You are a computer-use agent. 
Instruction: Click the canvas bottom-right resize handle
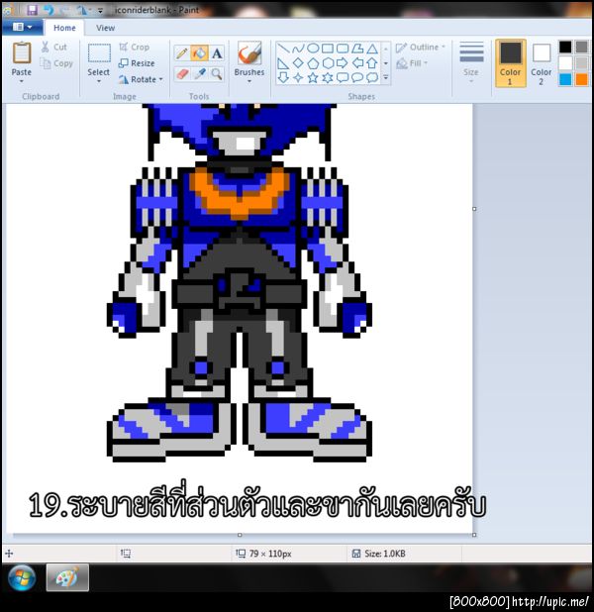coord(474,535)
